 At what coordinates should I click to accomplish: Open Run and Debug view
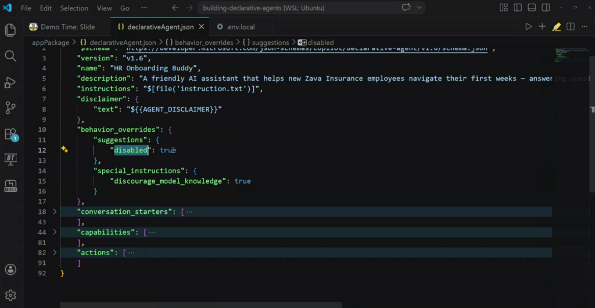click(10, 82)
